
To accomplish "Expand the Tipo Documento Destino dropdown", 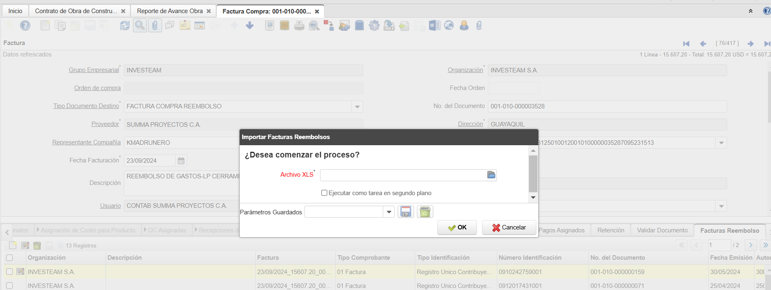I will click(357, 107).
